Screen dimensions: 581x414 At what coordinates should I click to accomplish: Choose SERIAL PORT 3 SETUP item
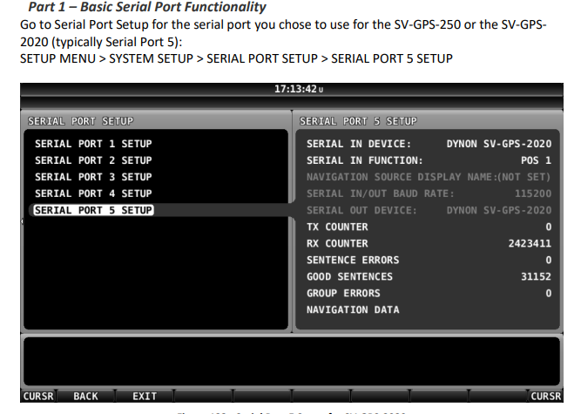point(93,177)
